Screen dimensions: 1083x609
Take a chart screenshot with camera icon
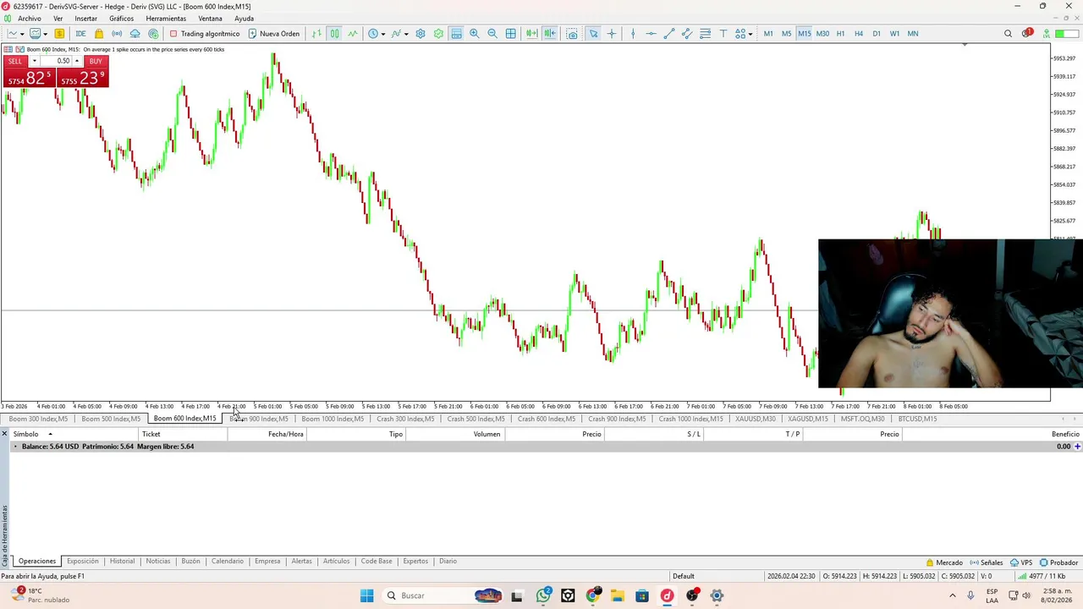click(x=572, y=34)
